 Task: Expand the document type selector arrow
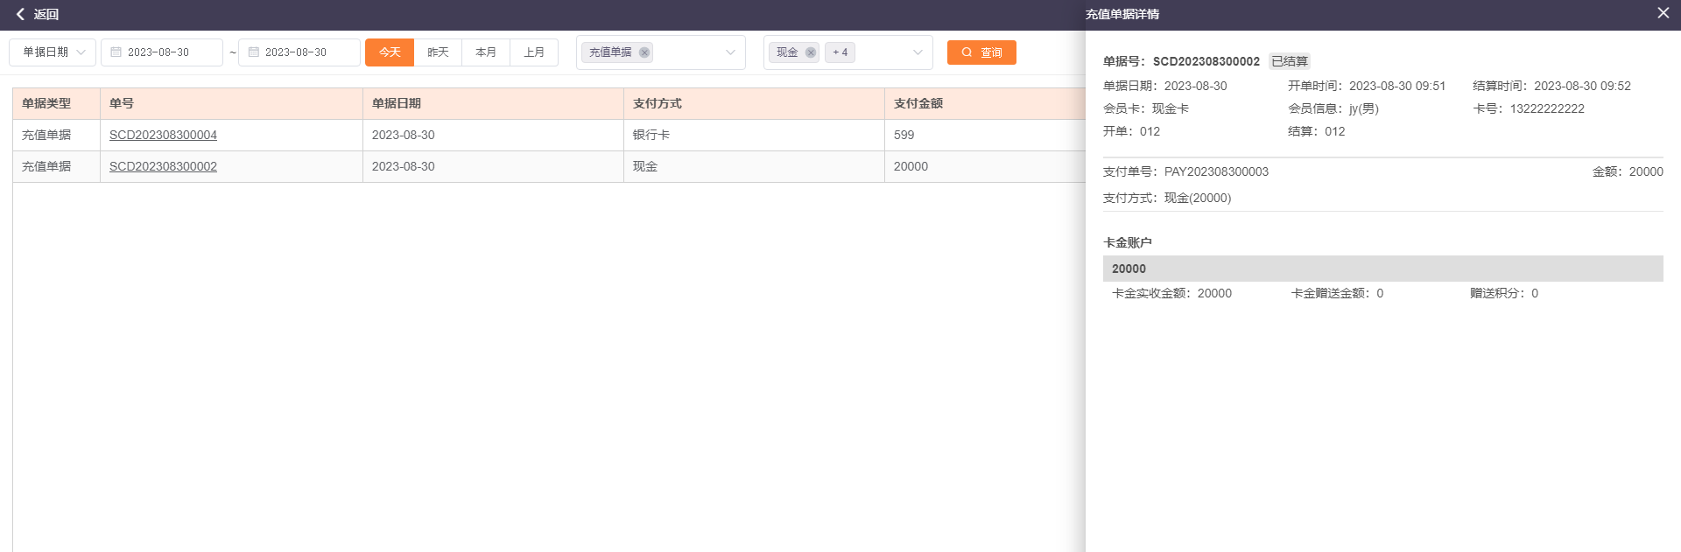point(730,52)
